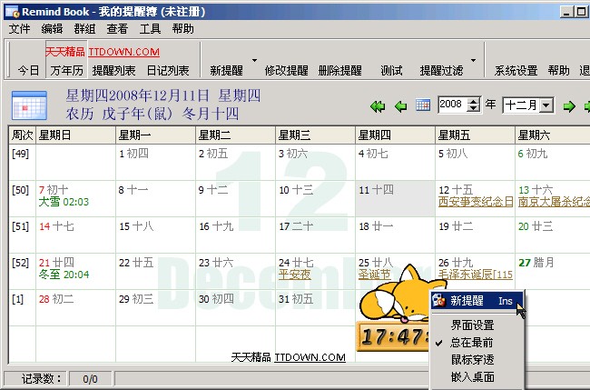Click the 提醒过滤 toolbar button

point(441,70)
